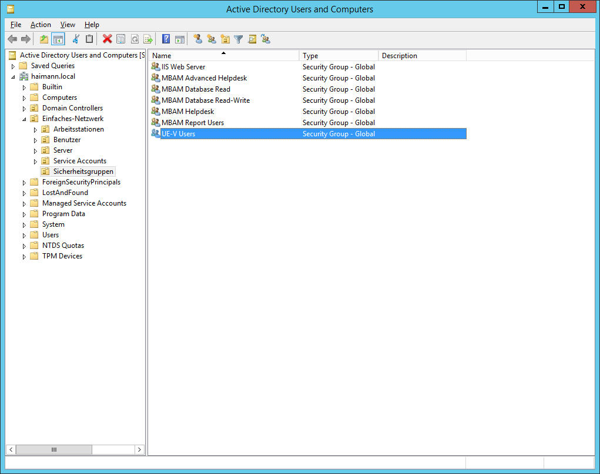
Task: Click MBAM Helpdesk group icon
Action: (x=155, y=112)
